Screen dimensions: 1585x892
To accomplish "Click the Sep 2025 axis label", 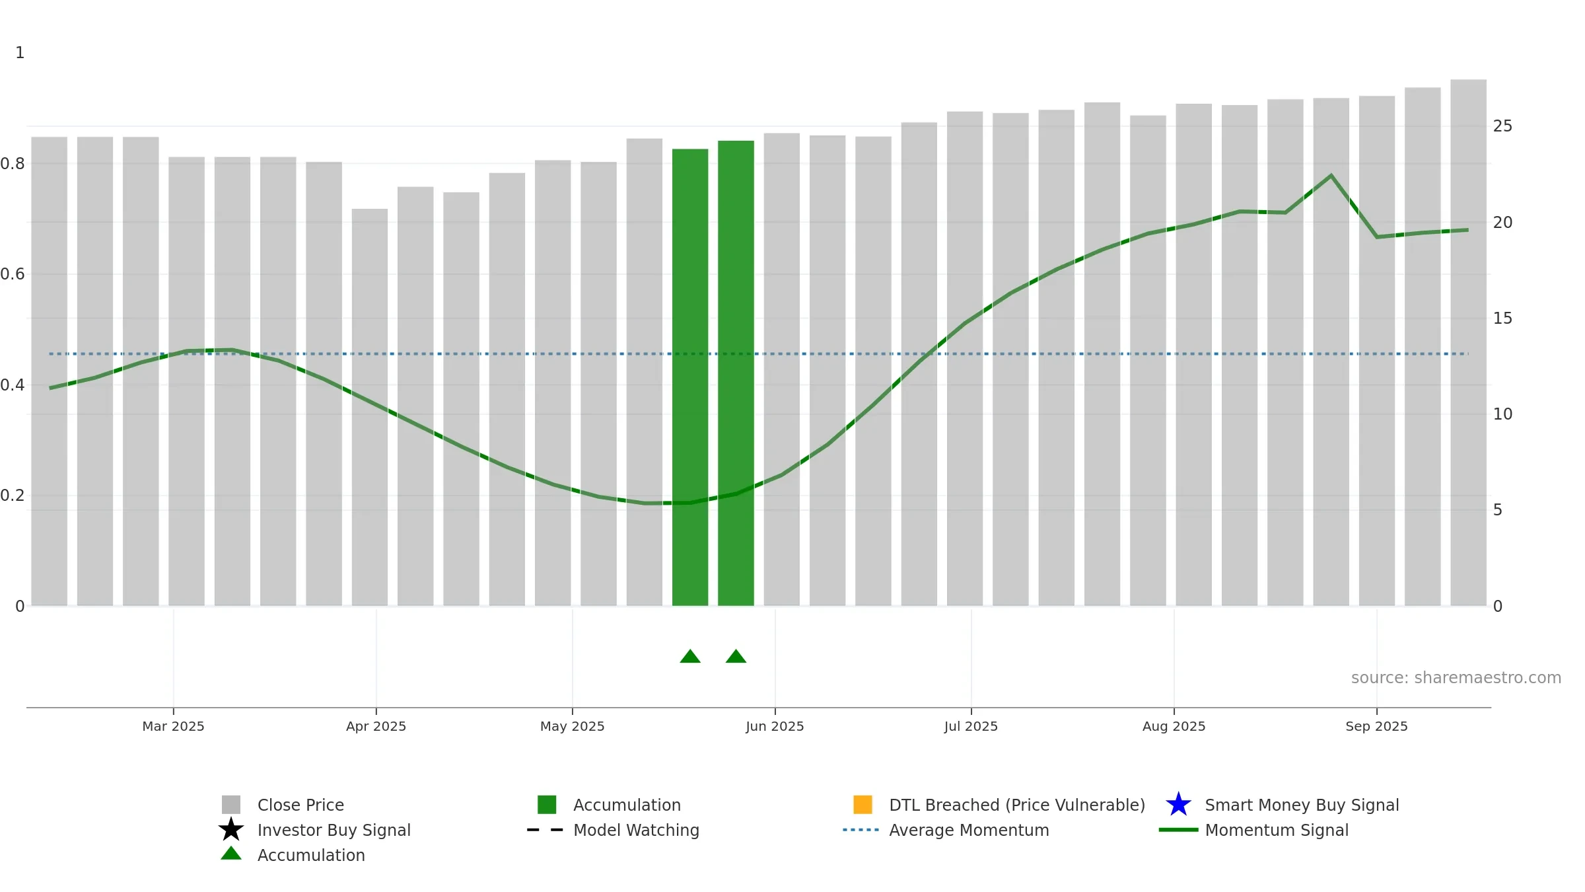I will tap(1376, 726).
